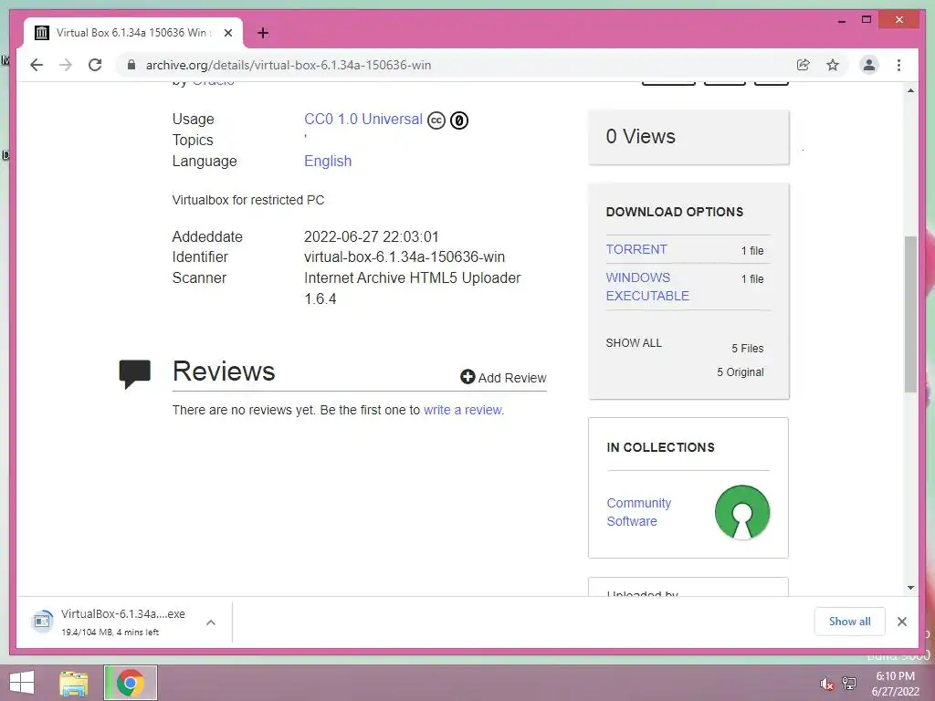The height and width of the screenshot is (701, 935).
Task: Expand the download item options chevron
Action: click(x=211, y=623)
